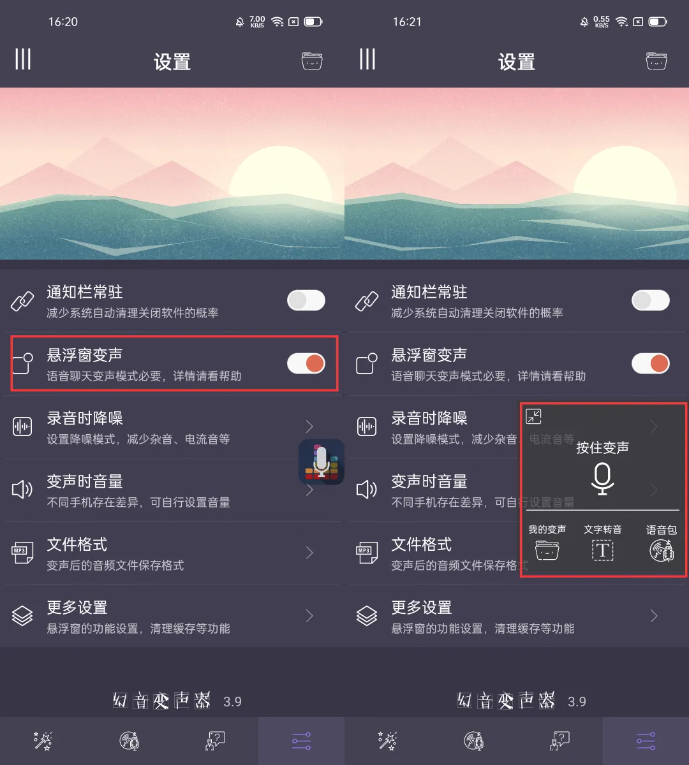The height and width of the screenshot is (765, 689).
Task: Open the folder icon in left header
Action: (312, 61)
